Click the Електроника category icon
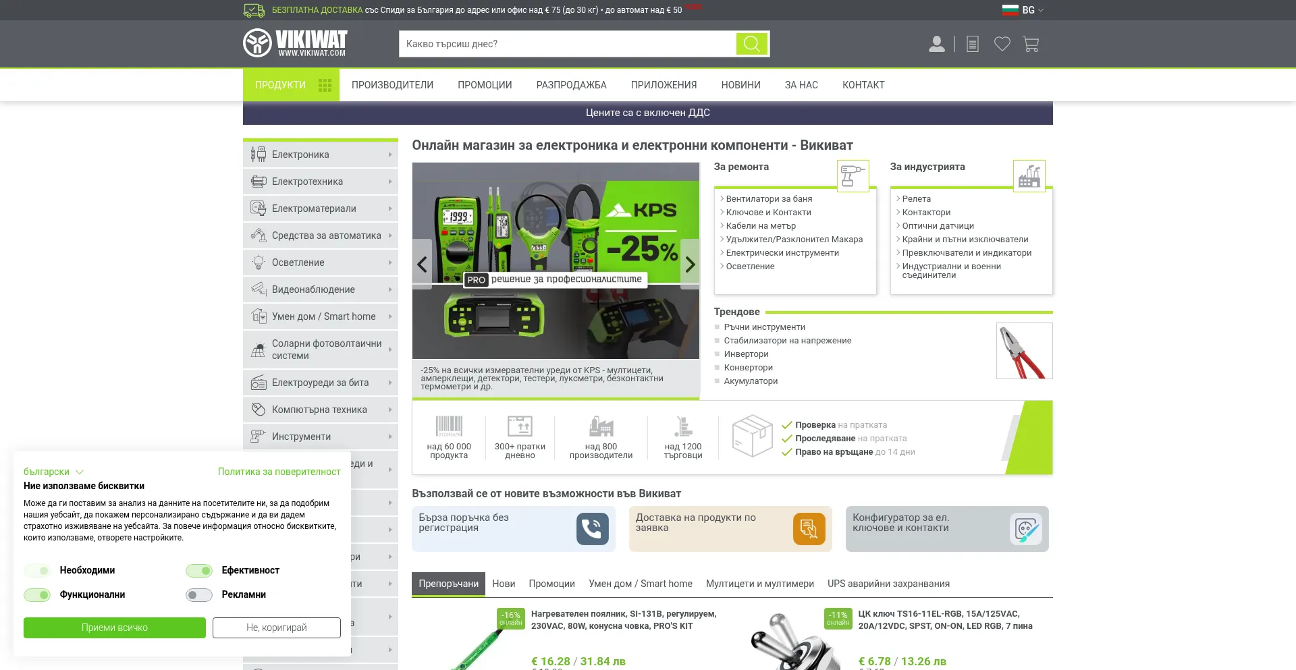Viewport: 1296px width, 670px height. [258, 155]
